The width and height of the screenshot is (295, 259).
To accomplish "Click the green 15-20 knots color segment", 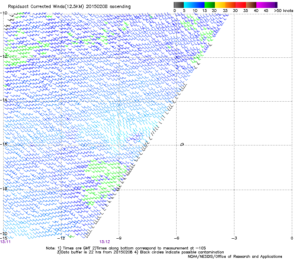I will 209,5.
